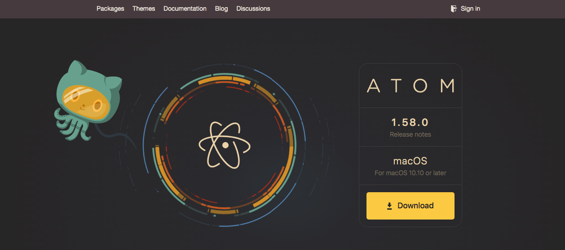The height and width of the screenshot is (250, 565).
Task: Click 'For macOS 10.10 or later' text
Action: click(x=411, y=173)
